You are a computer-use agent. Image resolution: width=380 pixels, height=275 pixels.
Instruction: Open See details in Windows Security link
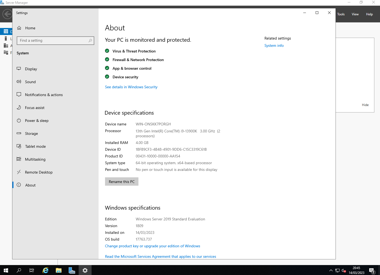131,87
